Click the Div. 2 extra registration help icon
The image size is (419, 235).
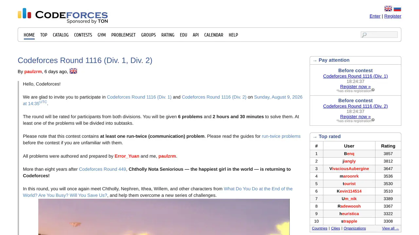coord(373,120)
